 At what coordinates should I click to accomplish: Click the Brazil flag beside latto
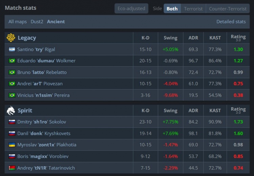(x=12, y=72)
